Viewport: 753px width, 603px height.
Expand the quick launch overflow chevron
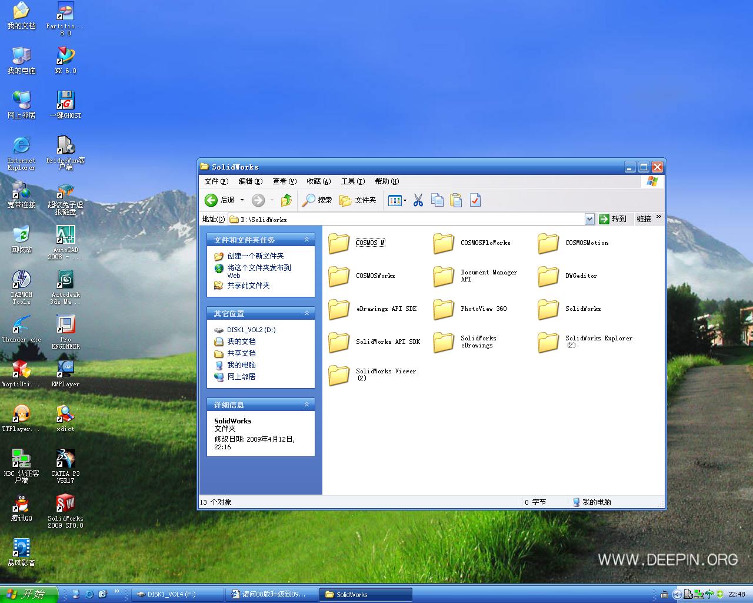point(116,591)
